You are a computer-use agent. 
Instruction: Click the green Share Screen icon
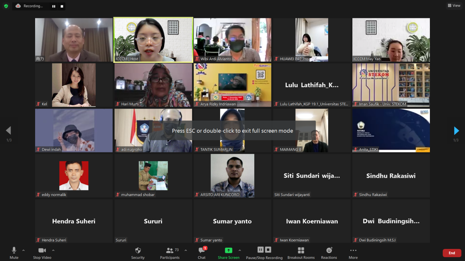pyautogui.click(x=228, y=250)
